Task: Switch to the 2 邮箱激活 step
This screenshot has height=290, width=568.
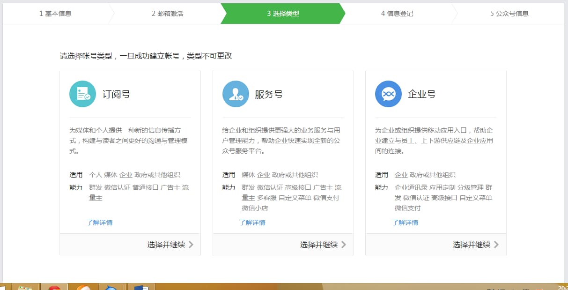Action: tap(168, 14)
